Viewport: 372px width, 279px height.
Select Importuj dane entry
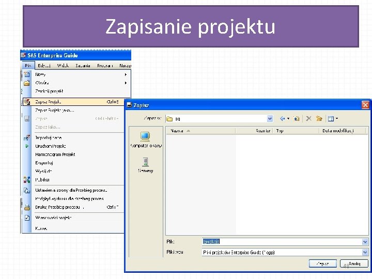(x=49, y=137)
